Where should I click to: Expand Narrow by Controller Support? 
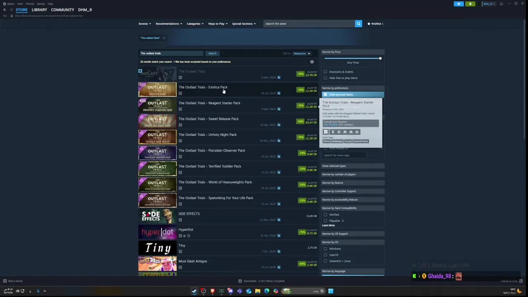click(353, 191)
